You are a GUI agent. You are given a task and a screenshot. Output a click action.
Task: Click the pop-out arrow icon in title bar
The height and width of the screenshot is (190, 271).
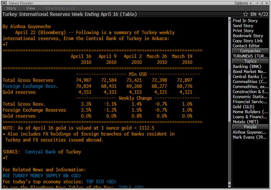(256, 3)
